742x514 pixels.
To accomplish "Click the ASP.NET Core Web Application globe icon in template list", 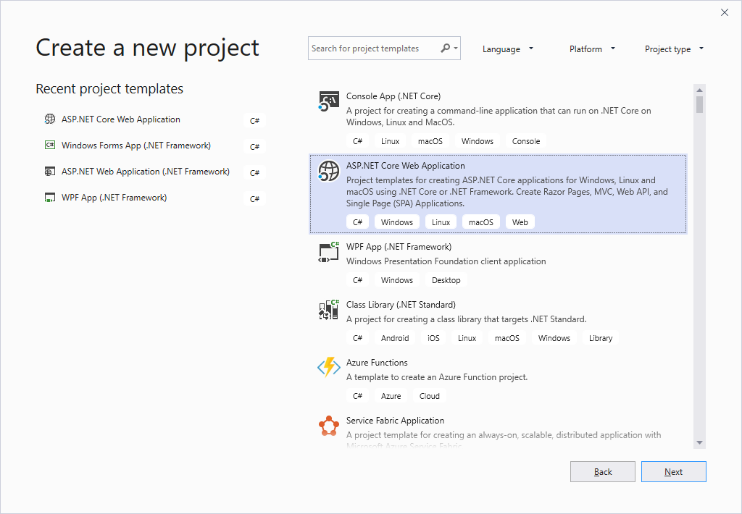I will click(x=328, y=171).
